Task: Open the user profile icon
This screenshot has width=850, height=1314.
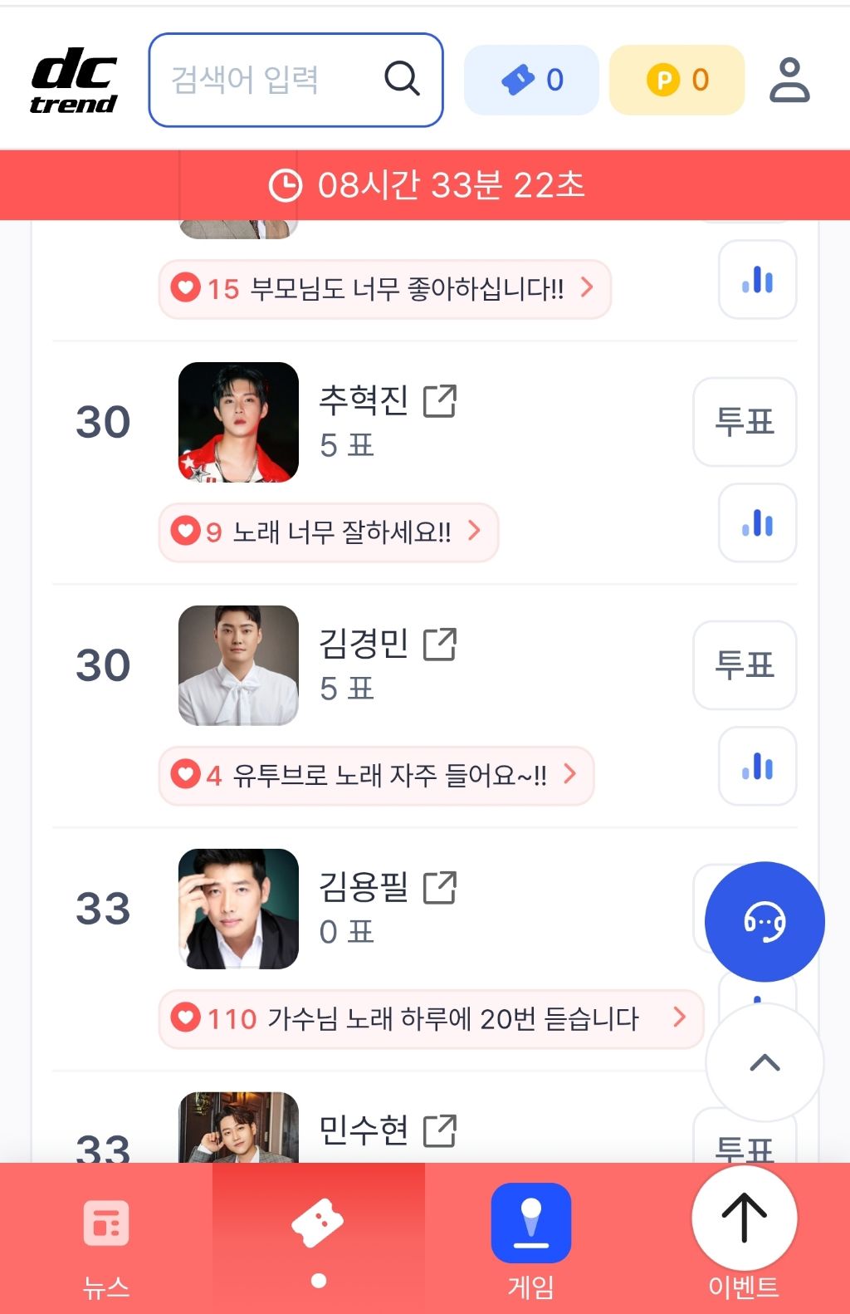Action: 789,80
